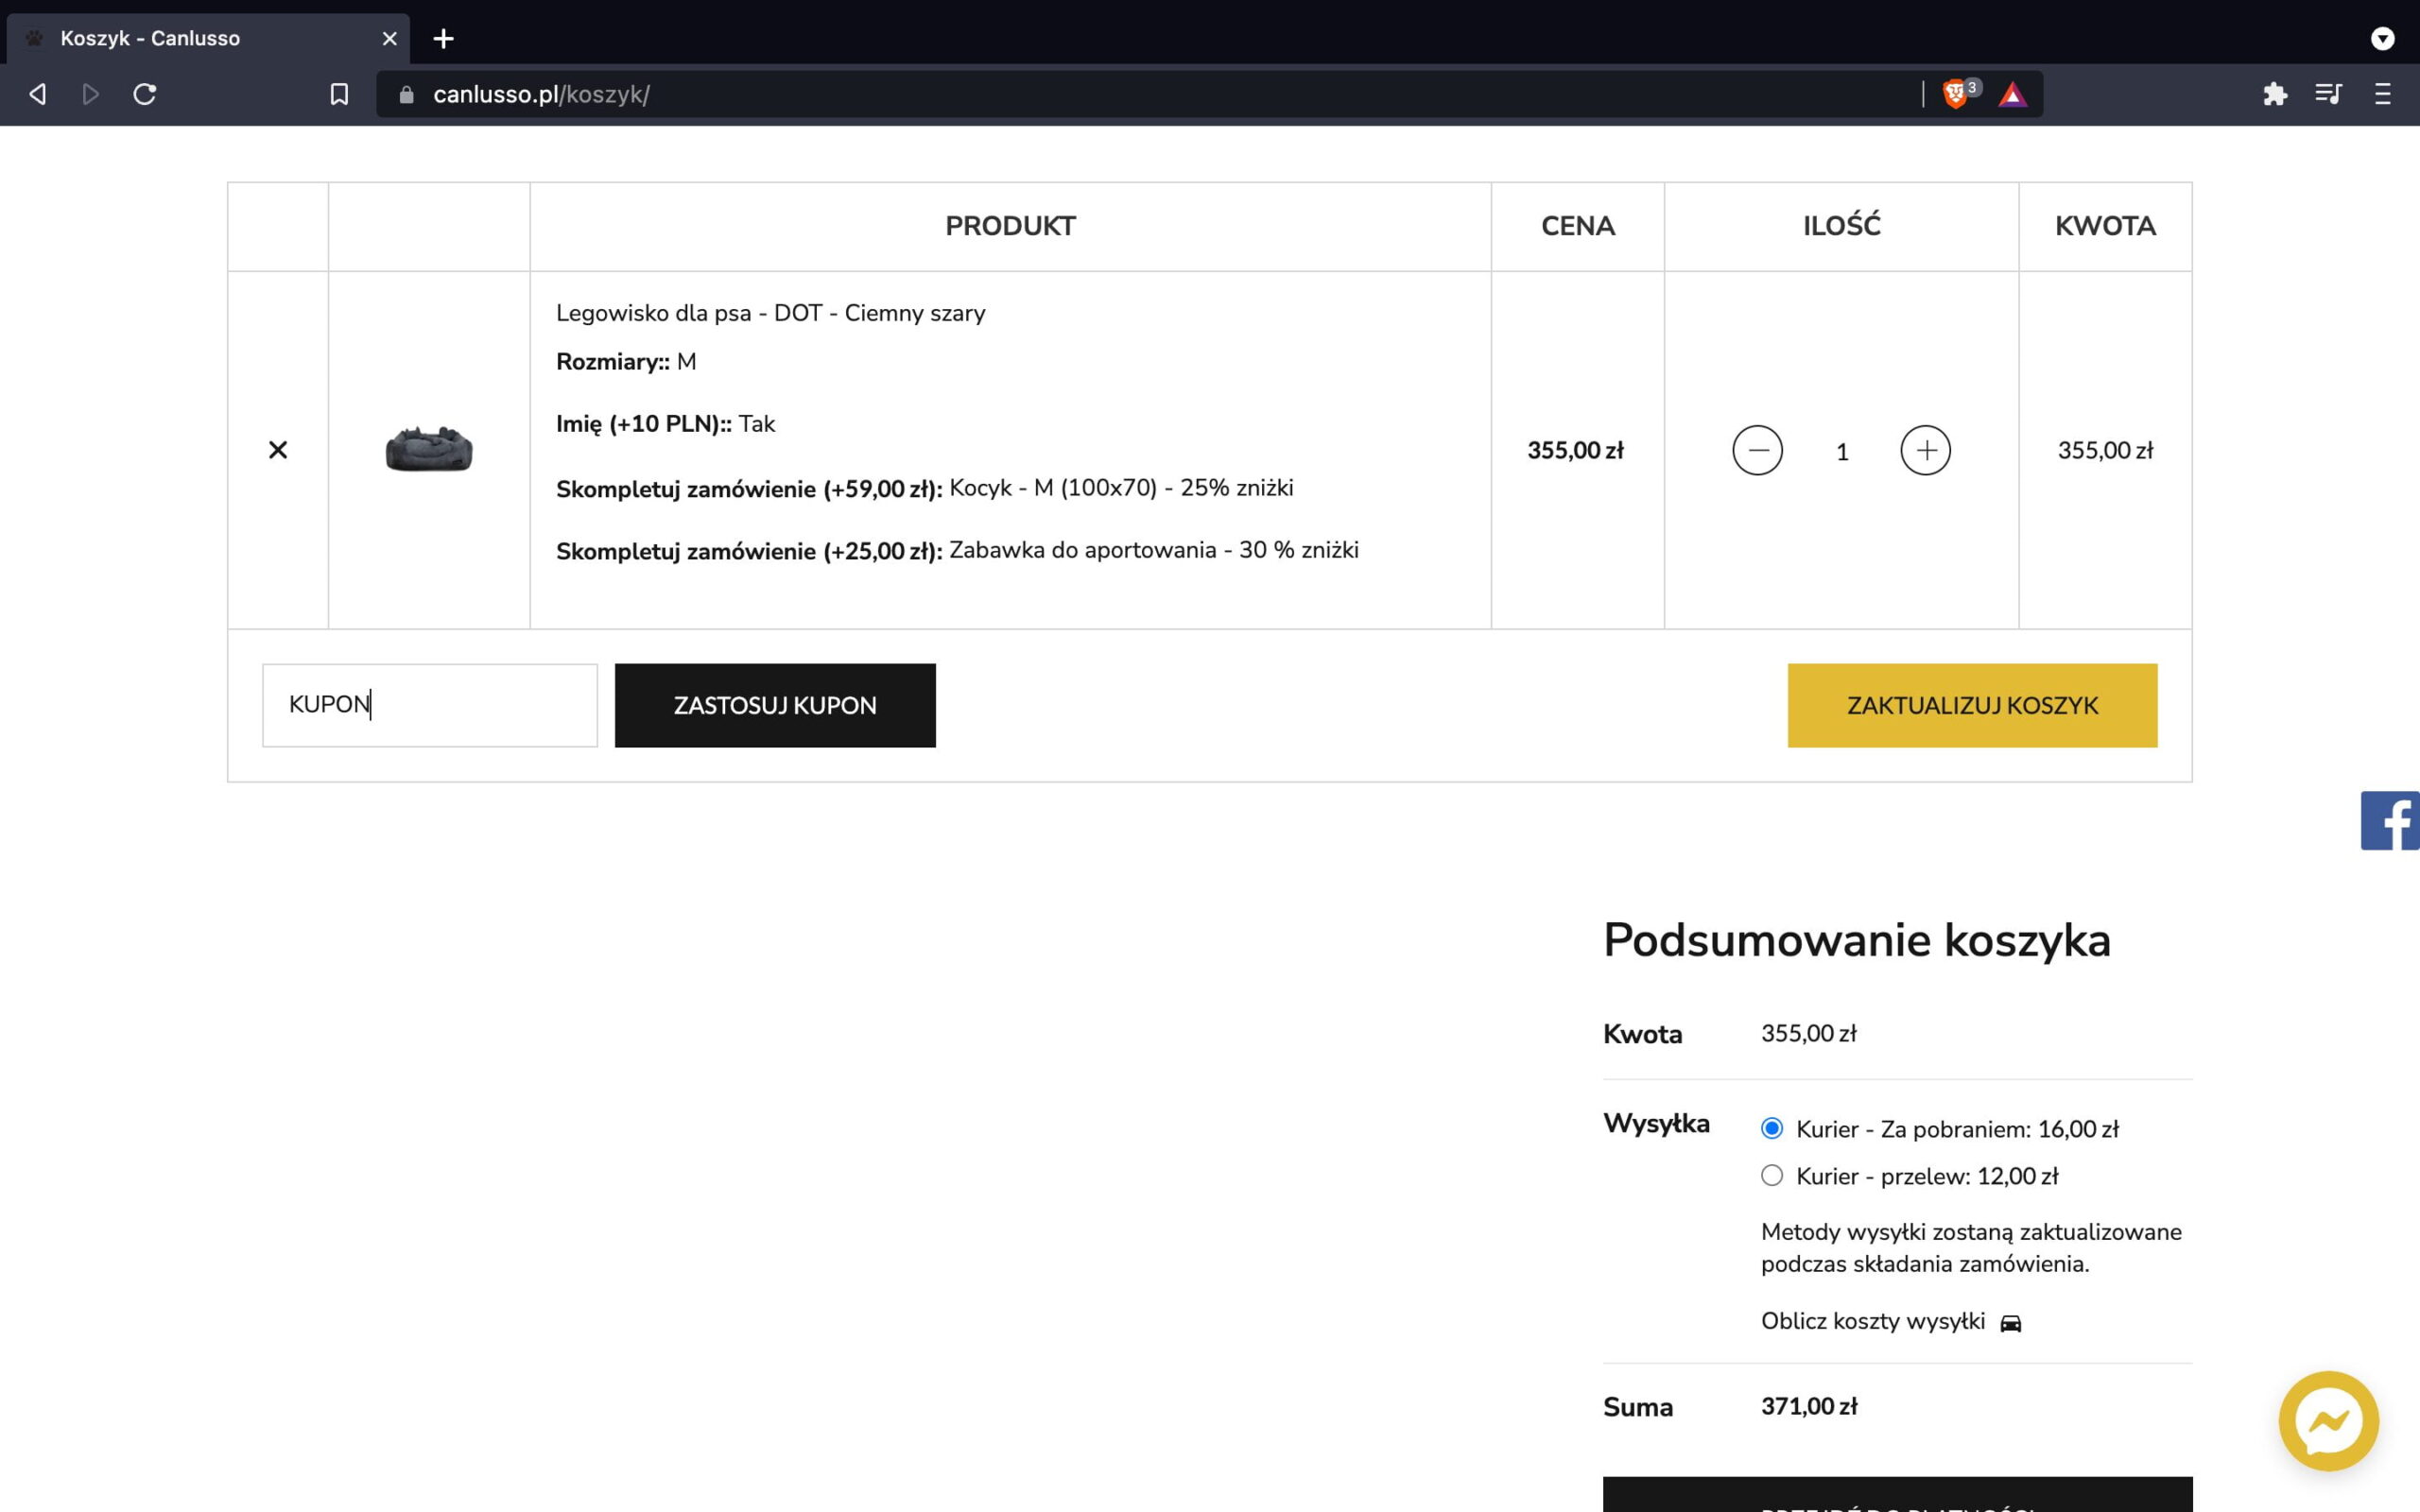This screenshot has height=1512, width=2420.
Task: Open the browser hamburger menu
Action: [x=2382, y=94]
